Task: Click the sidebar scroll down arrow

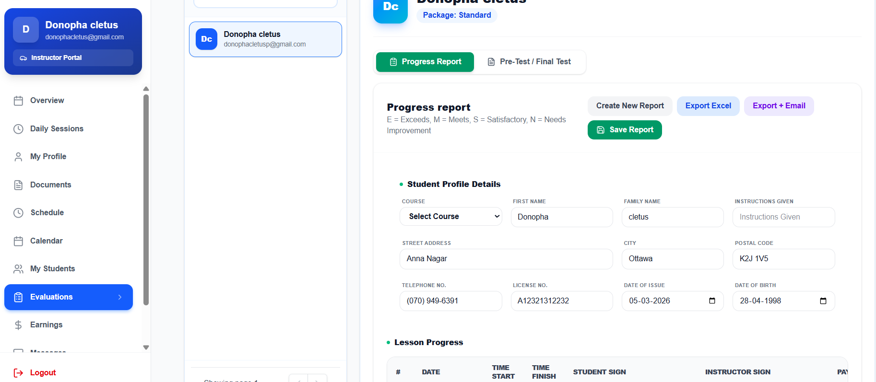Action: coord(146,347)
